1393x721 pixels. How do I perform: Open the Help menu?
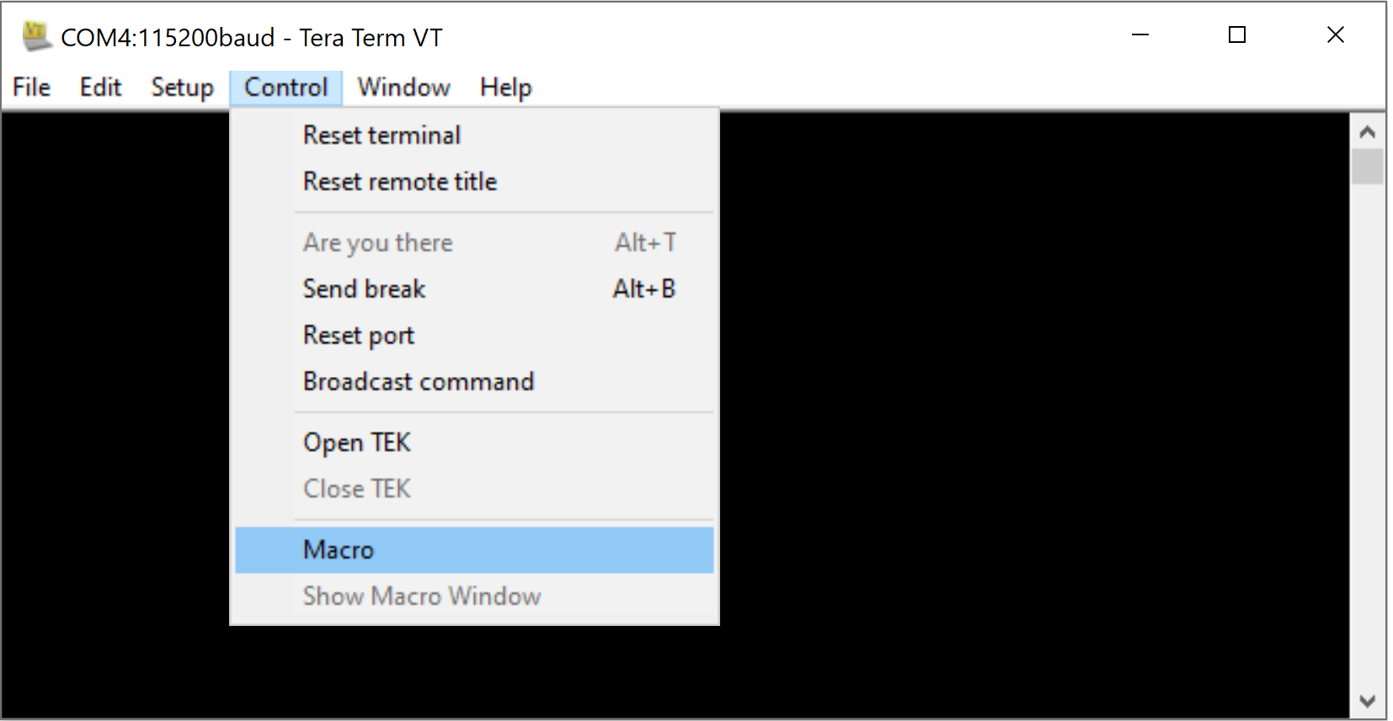click(x=504, y=87)
